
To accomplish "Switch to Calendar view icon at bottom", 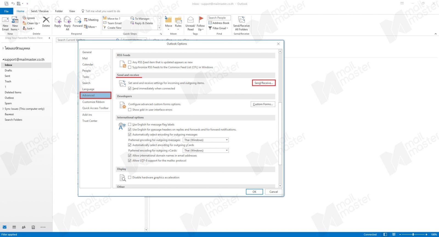I will (x=14, y=227).
